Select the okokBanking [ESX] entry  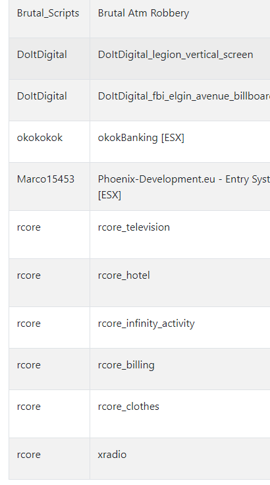pos(141,138)
